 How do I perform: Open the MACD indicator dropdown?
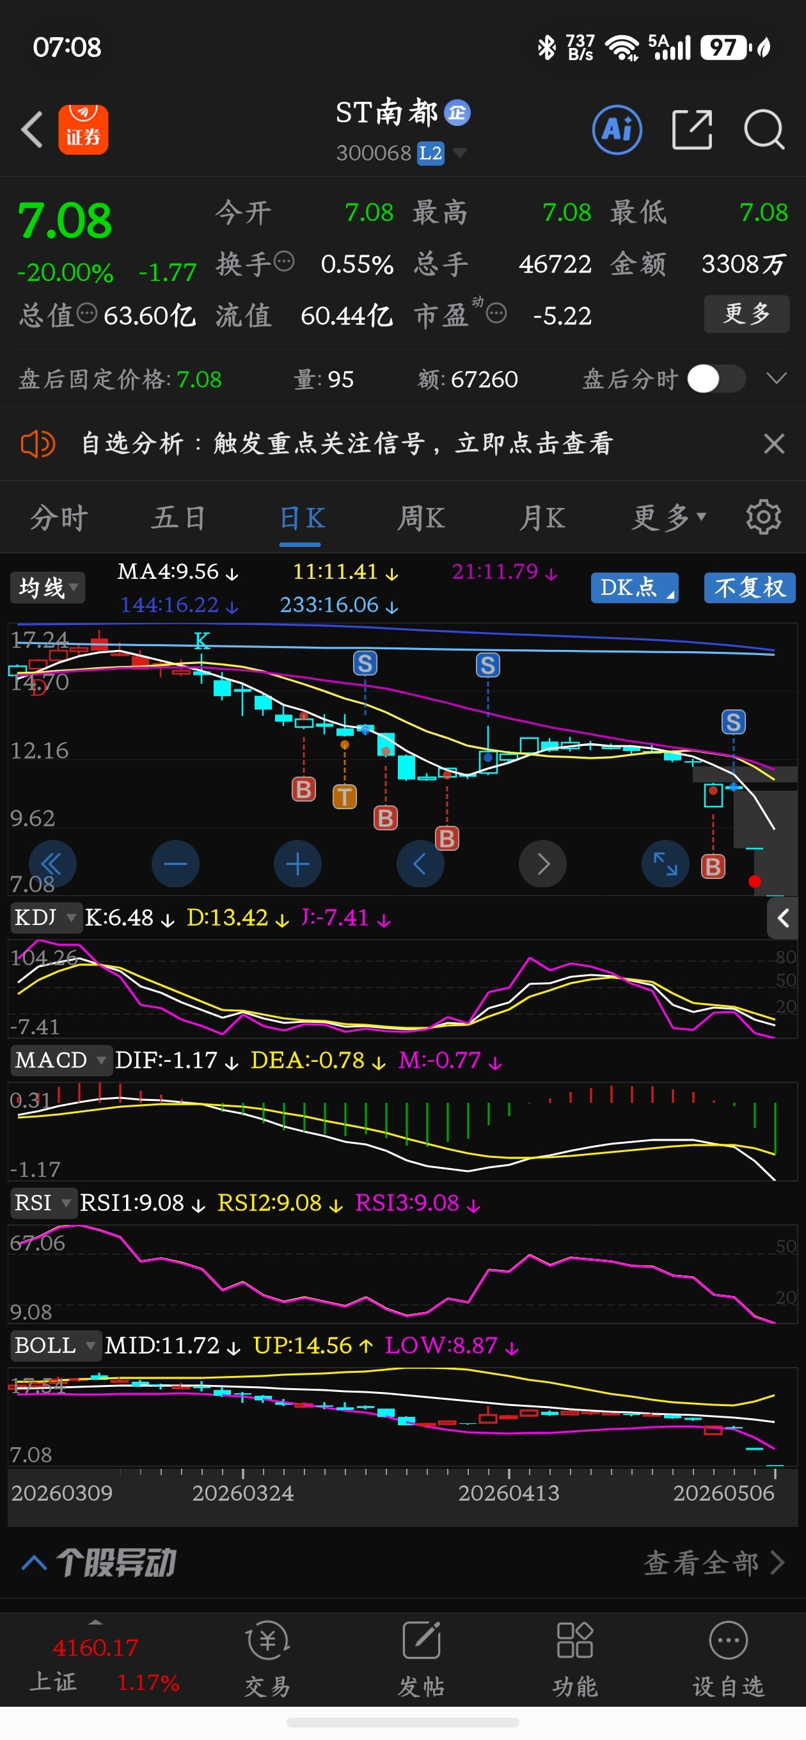pyautogui.click(x=61, y=1061)
